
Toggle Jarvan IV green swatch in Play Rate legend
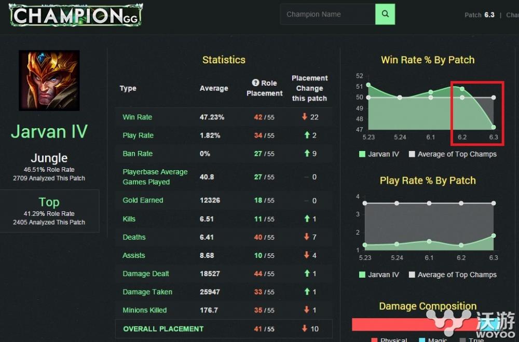point(362,275)
